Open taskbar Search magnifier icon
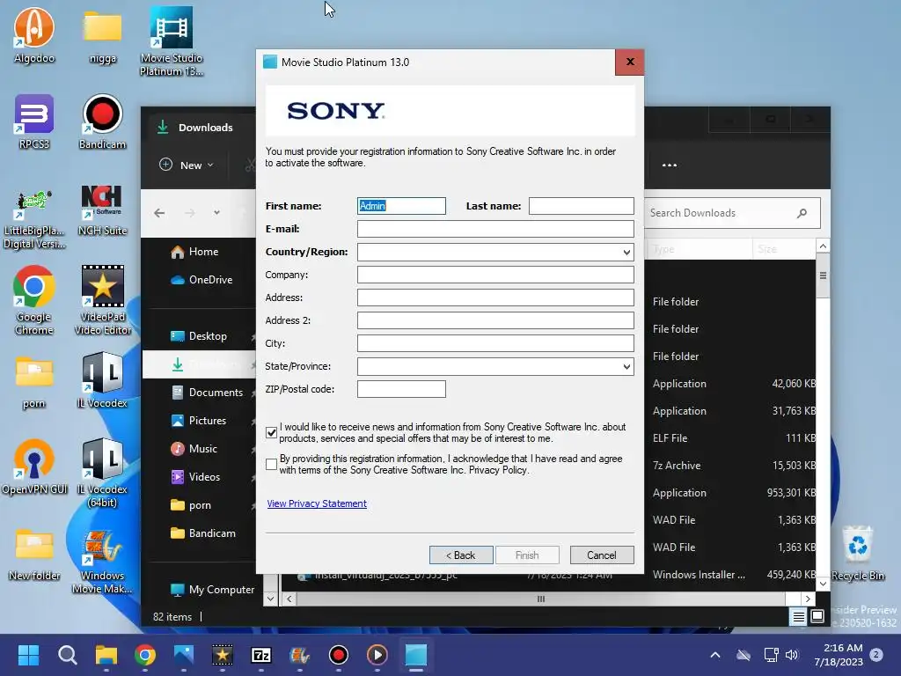Viewport: 901px width, 676px height. [x=67, y=655]
